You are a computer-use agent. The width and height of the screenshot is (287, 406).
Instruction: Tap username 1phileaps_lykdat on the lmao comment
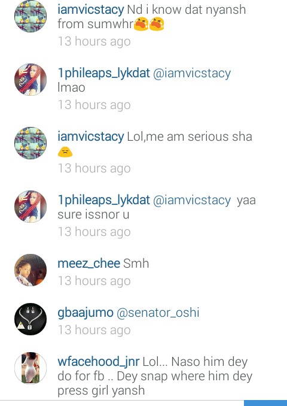[103, 73]
